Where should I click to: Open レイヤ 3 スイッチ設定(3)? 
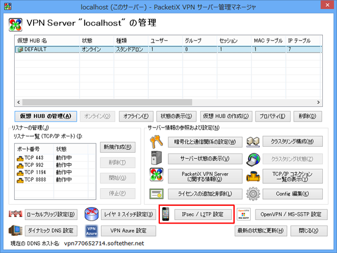click(129, 215)
